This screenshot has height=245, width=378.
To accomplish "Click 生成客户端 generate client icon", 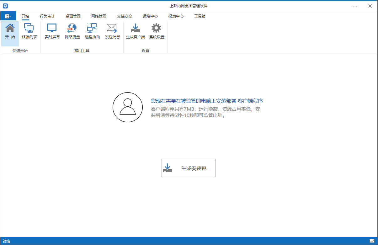I will tap(136, 31).
